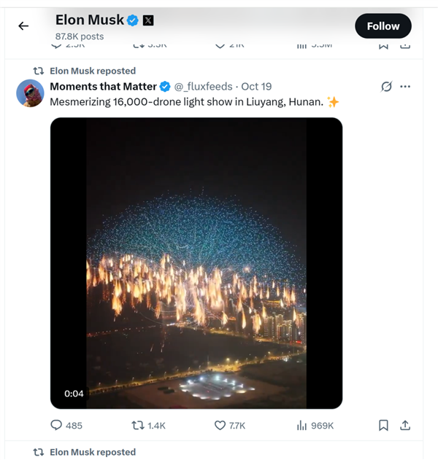Image resolution: width=438 pixels, height=460 pixels.
Task: Open the Oct 19 post timestamp
Action: tap(256, 87)
